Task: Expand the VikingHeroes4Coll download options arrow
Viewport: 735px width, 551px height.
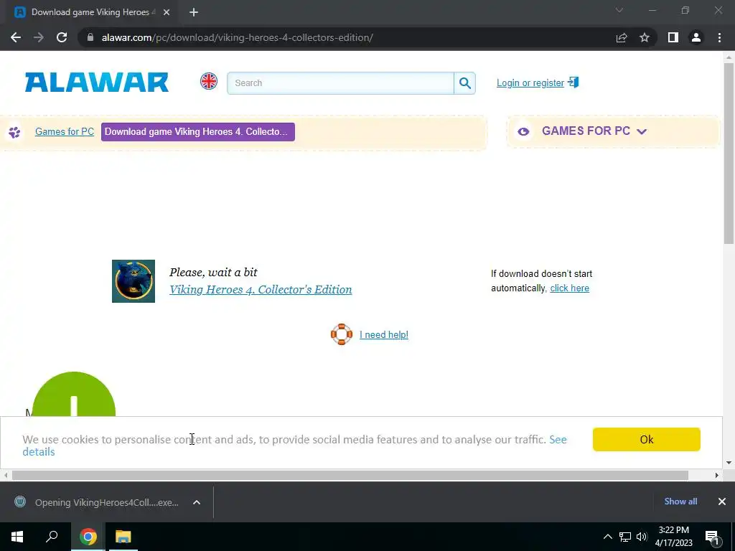Action: (197, 502)
